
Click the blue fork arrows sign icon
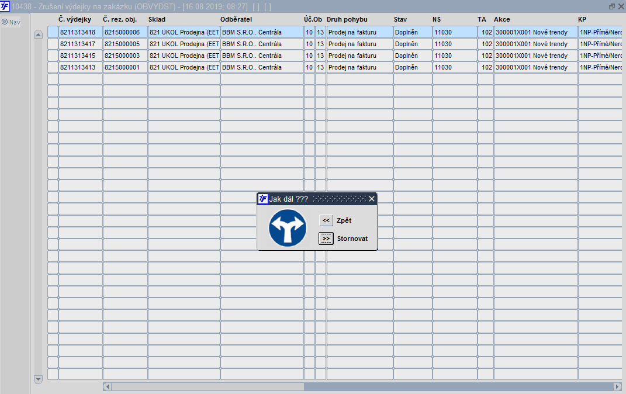tap(288, 228)
